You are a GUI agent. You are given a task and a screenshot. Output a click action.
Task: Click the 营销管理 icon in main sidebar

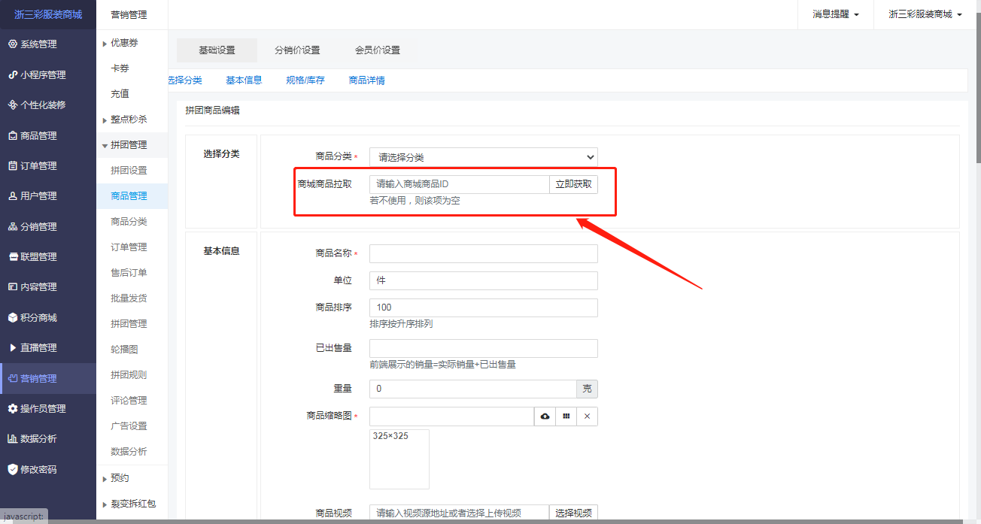click(13, 379)
